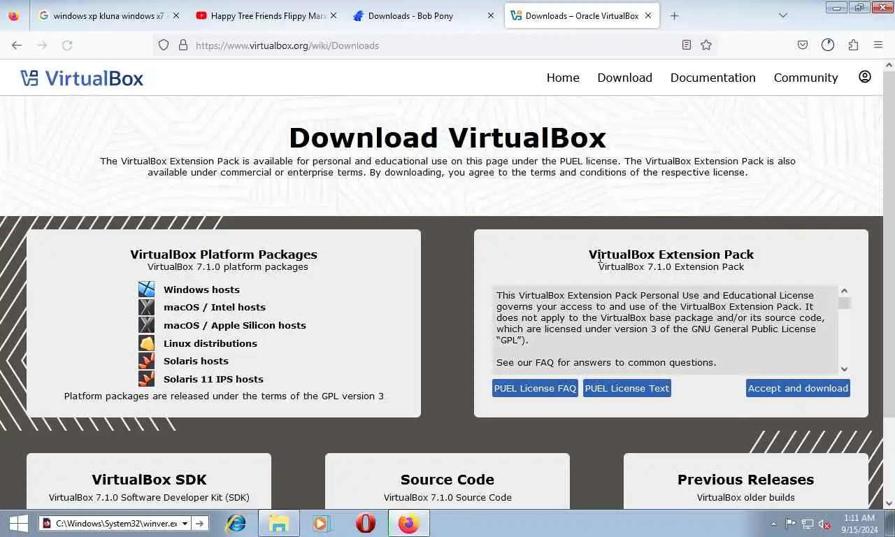Open a new tab with plus button

pos(674,15)
